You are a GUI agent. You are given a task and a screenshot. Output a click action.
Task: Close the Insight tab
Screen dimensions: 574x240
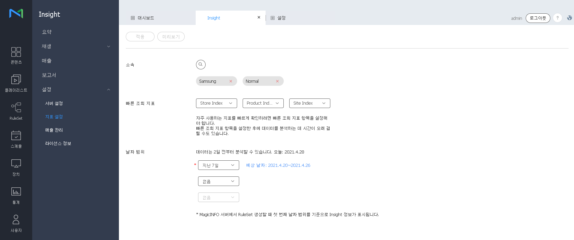tap(259, 17)
